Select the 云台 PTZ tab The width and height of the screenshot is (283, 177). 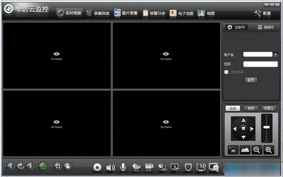232,108
